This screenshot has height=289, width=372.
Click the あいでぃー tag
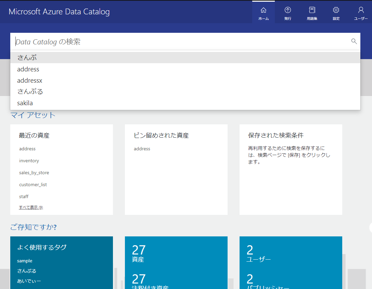pyautogui.click(x=29, y=281)
